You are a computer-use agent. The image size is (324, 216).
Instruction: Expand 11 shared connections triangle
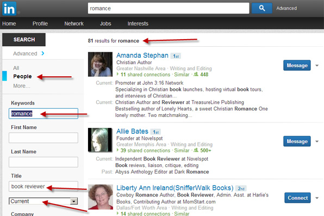tap(118, 74)
